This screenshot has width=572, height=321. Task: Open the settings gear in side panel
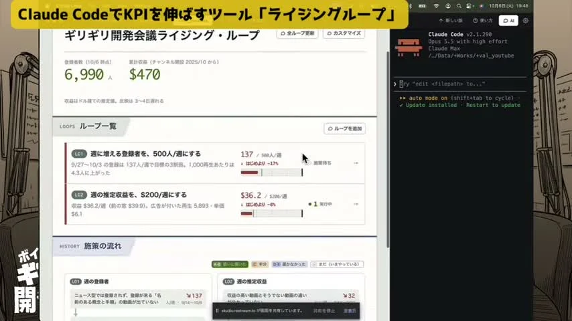[525, 21]
